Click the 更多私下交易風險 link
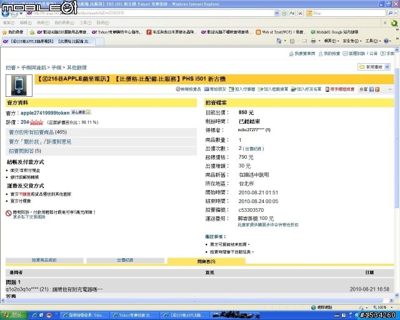400x320 pixels. tap(29, 217)
